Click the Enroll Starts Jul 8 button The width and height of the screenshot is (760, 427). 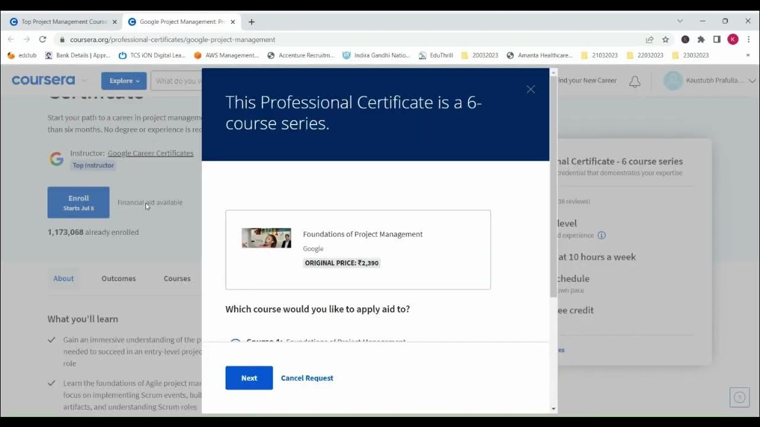(x=78, y=202)
